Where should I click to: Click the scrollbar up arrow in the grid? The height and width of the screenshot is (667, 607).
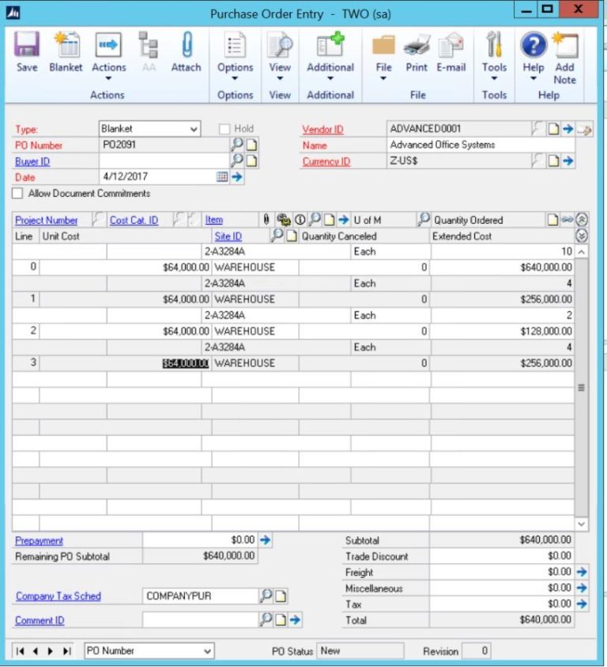pos(582,252)
